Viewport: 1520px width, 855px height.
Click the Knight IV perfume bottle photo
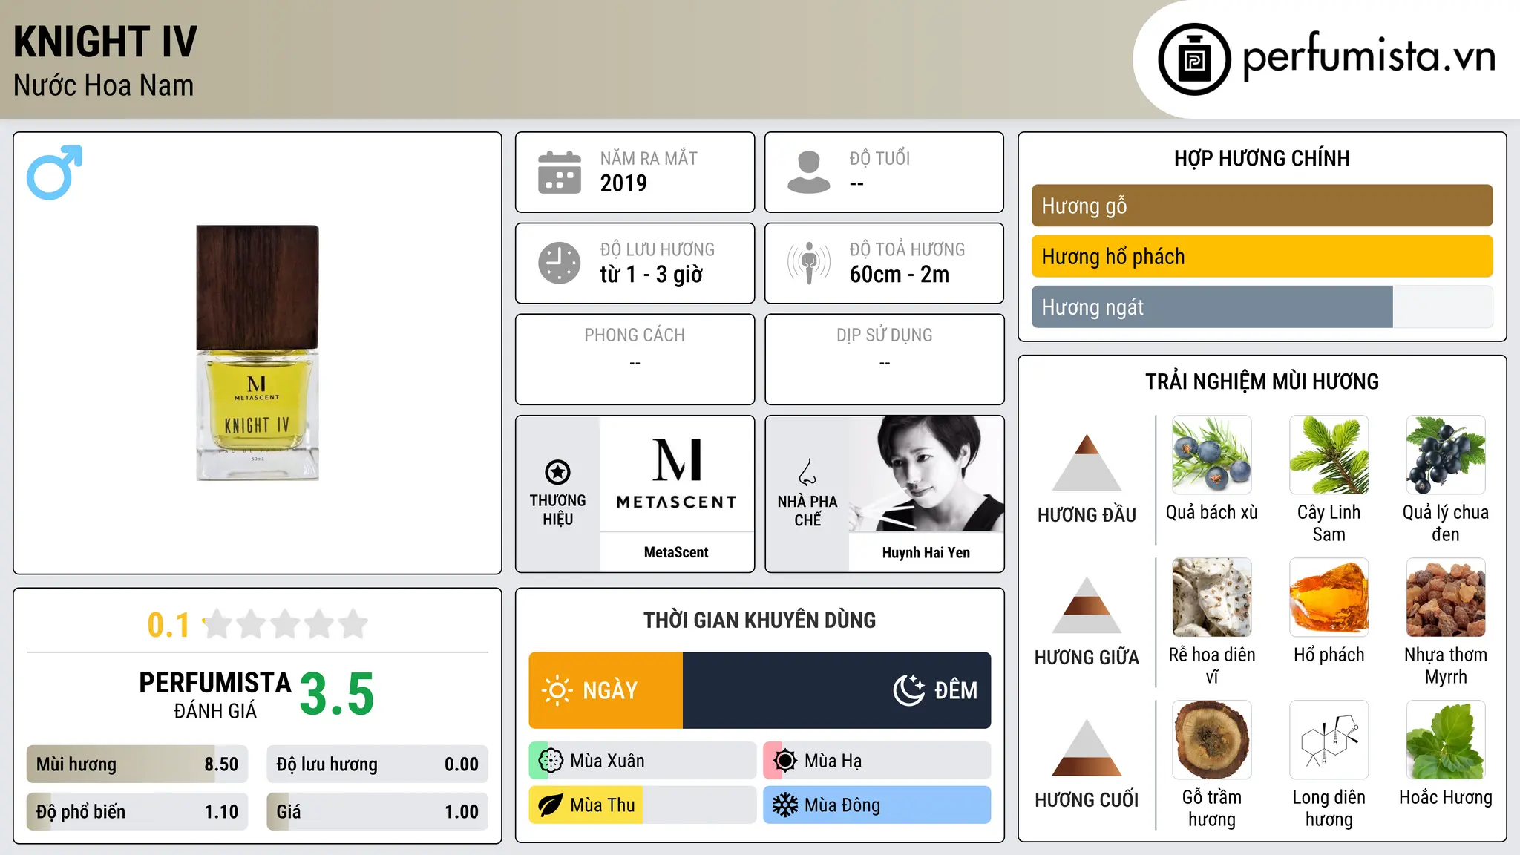coord(258,353)
